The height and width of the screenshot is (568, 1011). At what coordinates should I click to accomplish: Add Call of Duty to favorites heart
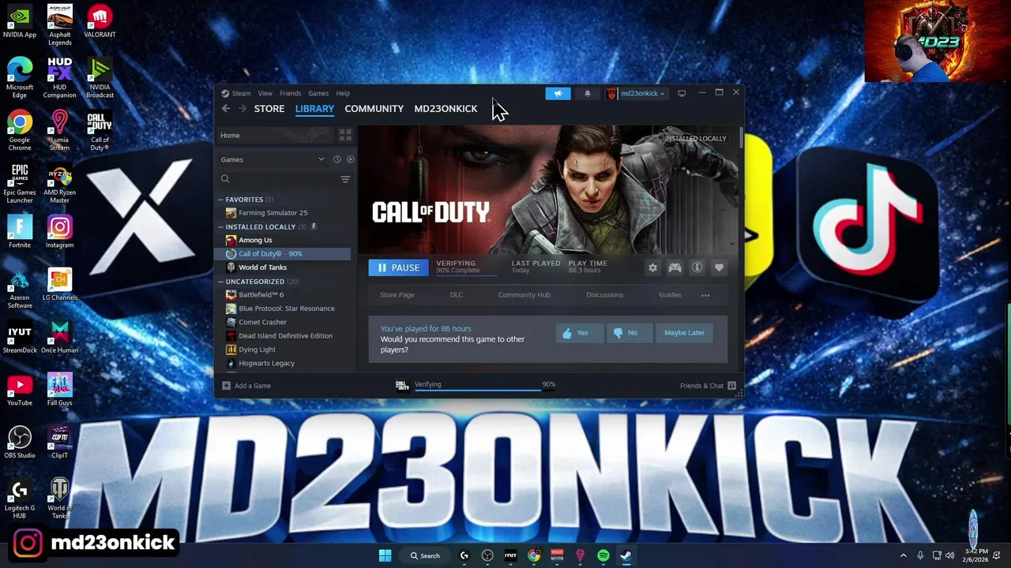click(x=719, y=267)
